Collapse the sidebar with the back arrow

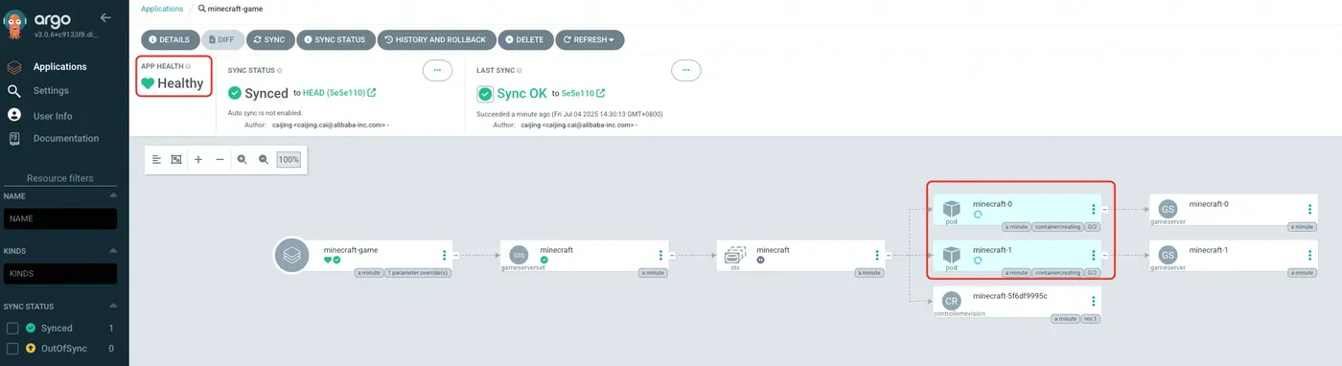click(105, 17)
